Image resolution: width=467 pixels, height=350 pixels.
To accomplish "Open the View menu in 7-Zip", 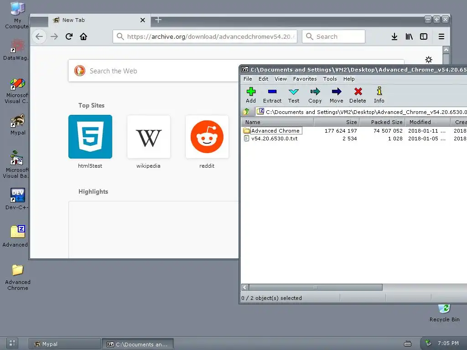I will [280, 79].
